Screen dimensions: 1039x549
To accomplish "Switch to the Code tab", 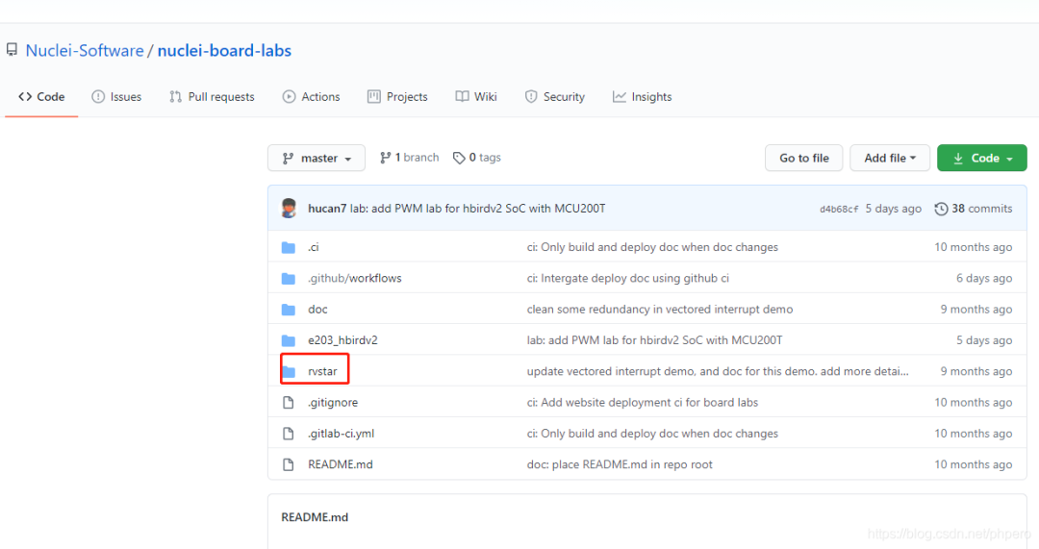I will (41, 97).
